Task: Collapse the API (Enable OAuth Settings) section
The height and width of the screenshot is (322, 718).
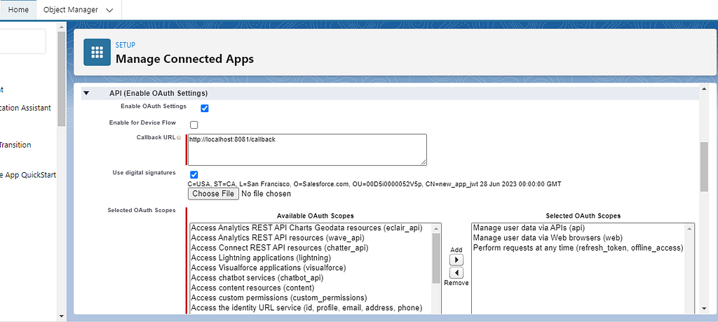Action: pyautogui.click(x=86, y=93)
